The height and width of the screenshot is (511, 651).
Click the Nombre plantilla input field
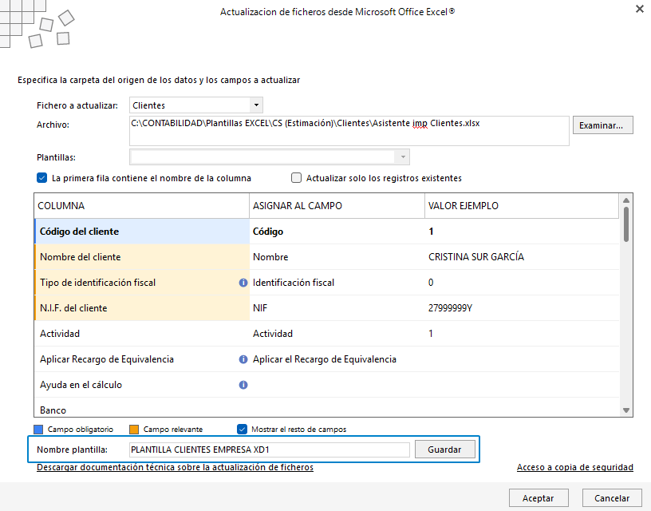(270, 450)
